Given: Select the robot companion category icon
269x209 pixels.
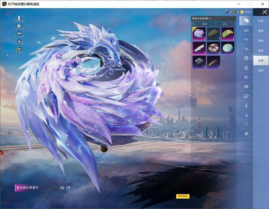Looking at the screenshot, I should coord(246,68).
